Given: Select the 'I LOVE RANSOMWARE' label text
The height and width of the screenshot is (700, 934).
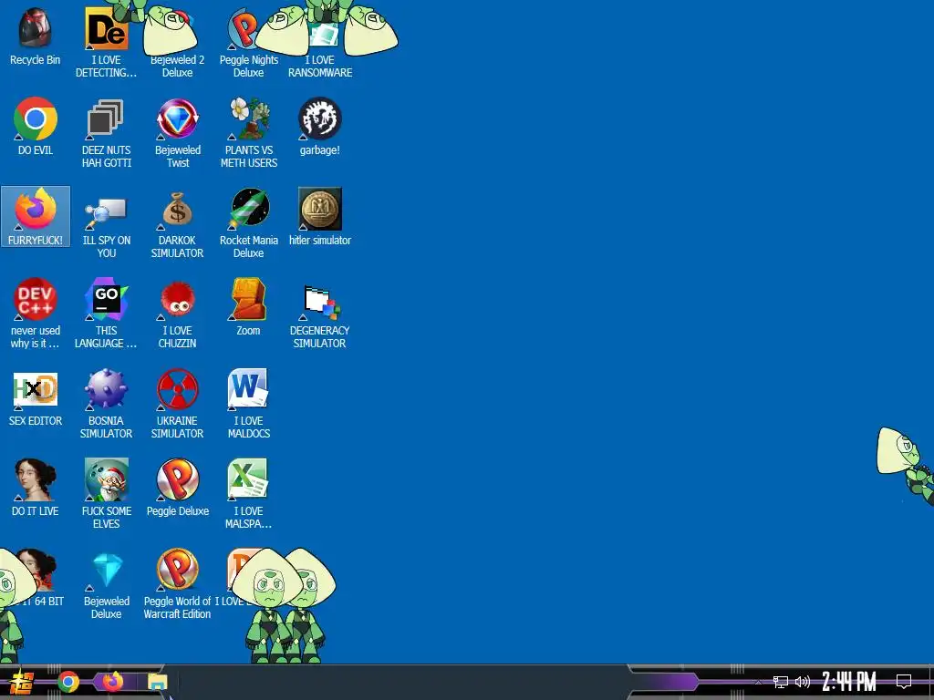Looking at the screenshot, I should [320, 66].
